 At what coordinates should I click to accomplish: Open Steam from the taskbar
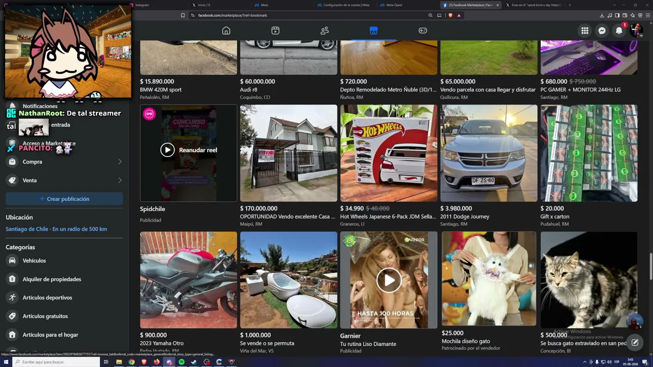click(194, 362)
